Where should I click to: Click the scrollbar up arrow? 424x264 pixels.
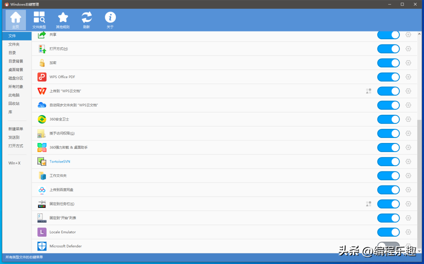[x=419, y=34]
